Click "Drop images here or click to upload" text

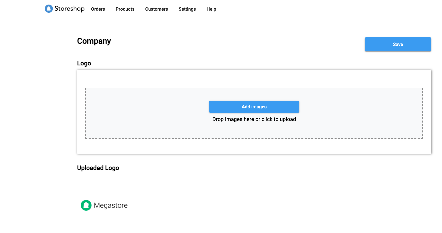point(254,119)
